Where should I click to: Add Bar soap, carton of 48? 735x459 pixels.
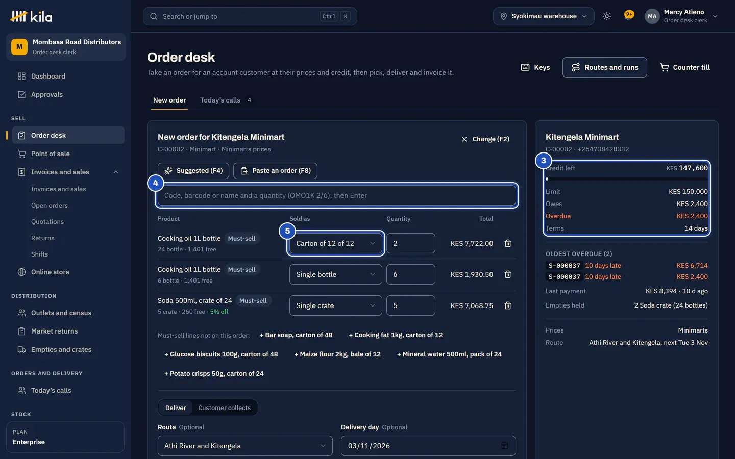click(x=296, y=335)
